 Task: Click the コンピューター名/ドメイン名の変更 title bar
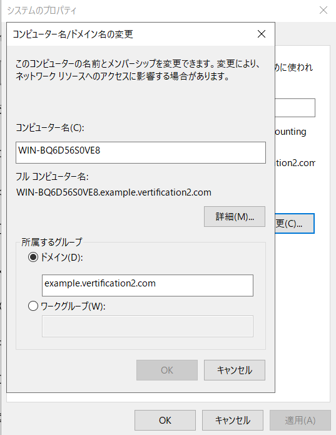coord(133,34)
